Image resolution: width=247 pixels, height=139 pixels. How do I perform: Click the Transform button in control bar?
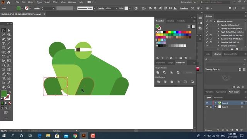[184, 8]
